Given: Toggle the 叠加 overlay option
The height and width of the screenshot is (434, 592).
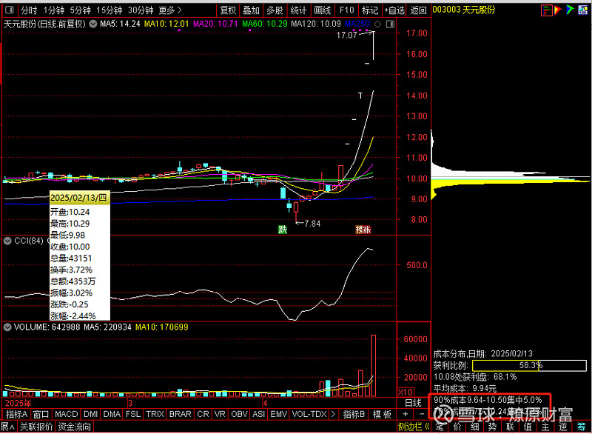Looking at the screenshot, I should coord(252,10).
